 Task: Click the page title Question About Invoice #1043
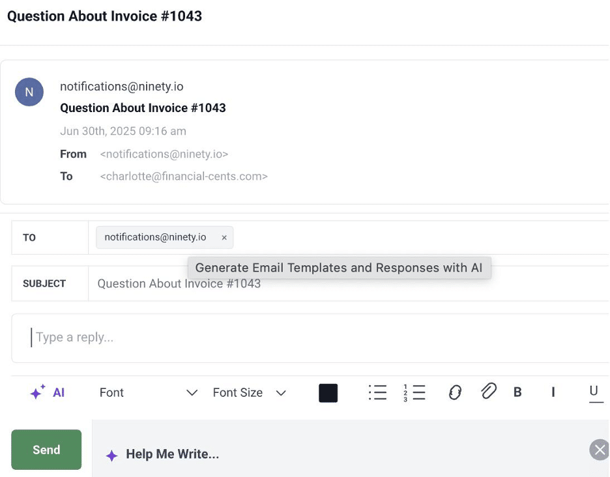(x=105, y=16)
